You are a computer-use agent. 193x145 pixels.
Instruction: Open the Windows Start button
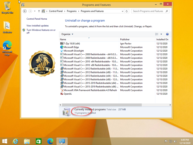click(5, 141)
